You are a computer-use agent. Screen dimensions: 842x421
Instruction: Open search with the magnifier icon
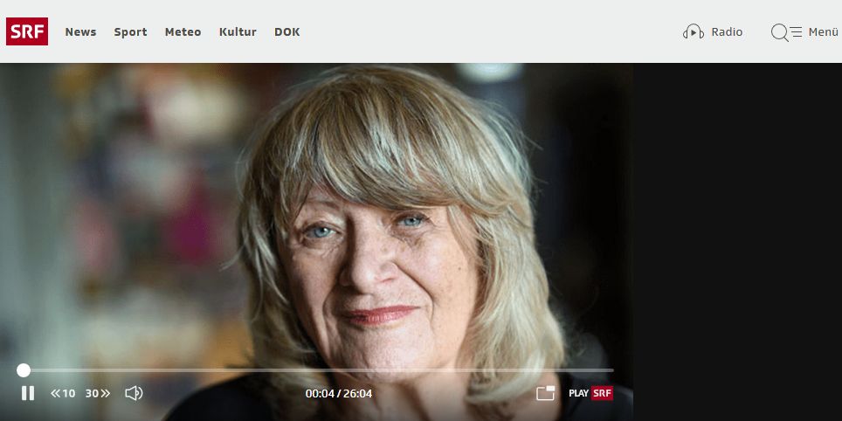[x=779, y=32]
